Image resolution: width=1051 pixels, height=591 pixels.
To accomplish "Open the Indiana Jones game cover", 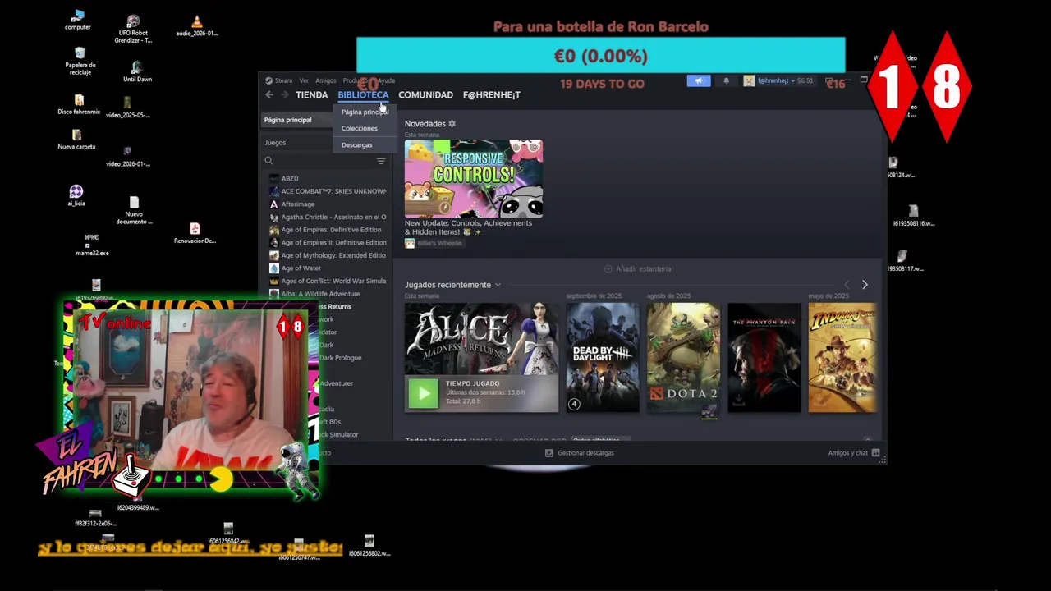I will pyautogui.click(x=842, y=358).
